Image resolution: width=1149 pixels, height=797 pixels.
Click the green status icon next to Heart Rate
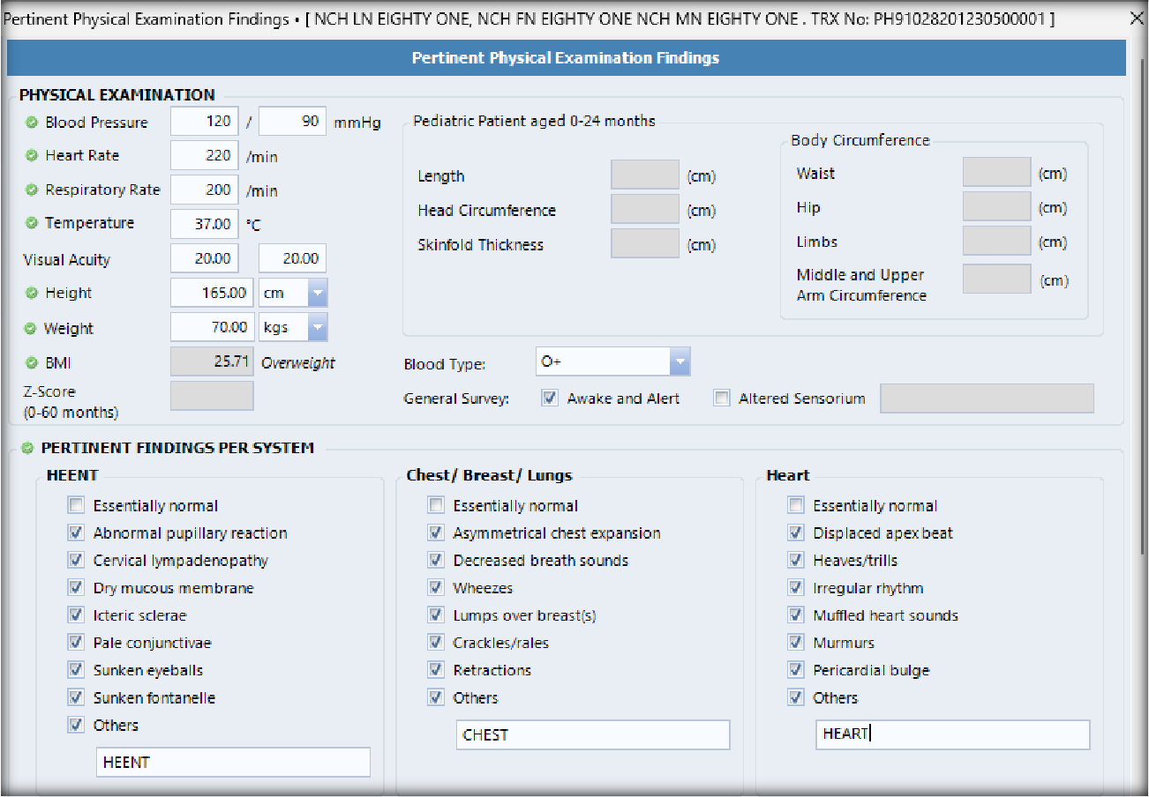click(x=32, y=156)
